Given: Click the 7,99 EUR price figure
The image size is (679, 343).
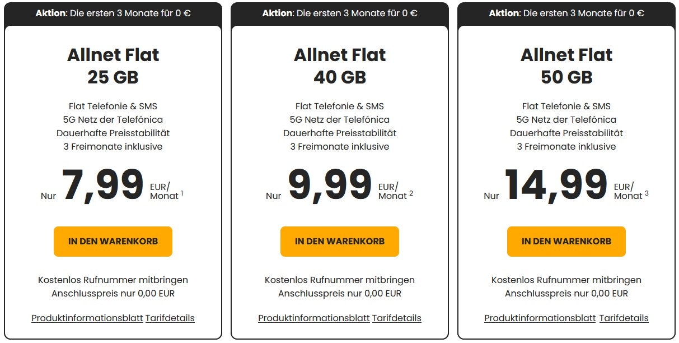Looking at the screenshot, I should 103,185.
